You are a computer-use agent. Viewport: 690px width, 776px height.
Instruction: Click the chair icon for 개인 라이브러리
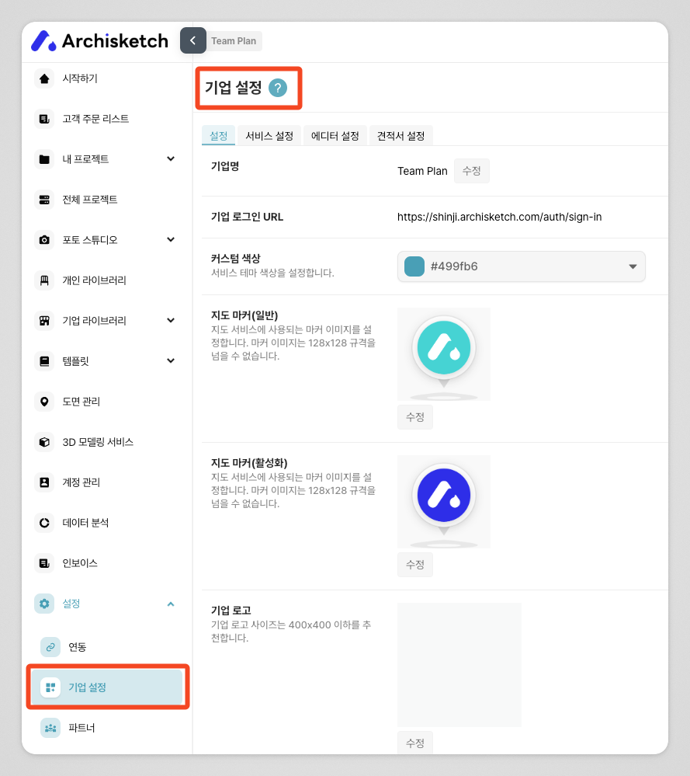44,280
